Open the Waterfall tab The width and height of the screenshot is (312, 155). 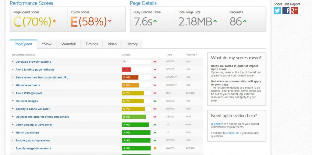(69, 44)
